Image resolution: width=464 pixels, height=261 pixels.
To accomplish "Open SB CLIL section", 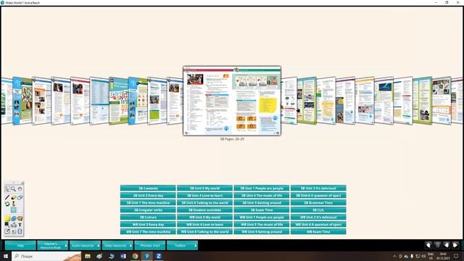I will point(318,210).
